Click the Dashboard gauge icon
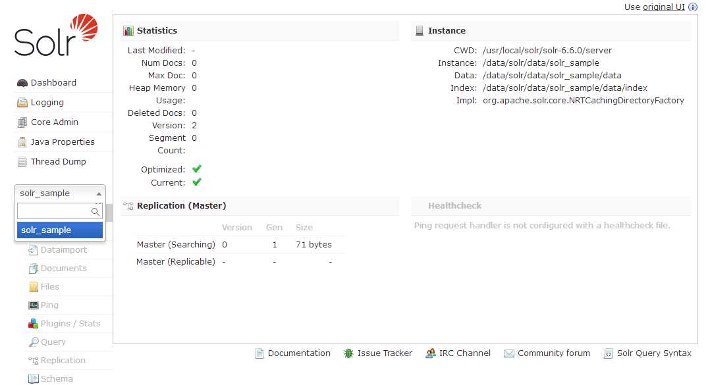 tap(22, 83)
